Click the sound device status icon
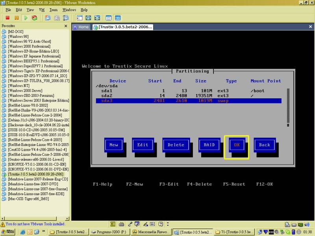 click(x=307, y=225)
